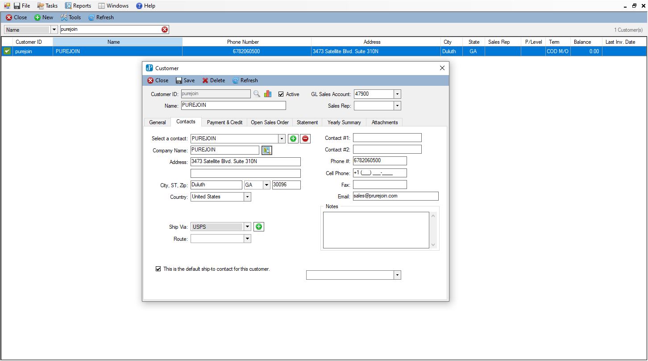Open the map lookup icon beside Company Name
Viewport: 648px width, 361px height.
click(x=266, y=150)
